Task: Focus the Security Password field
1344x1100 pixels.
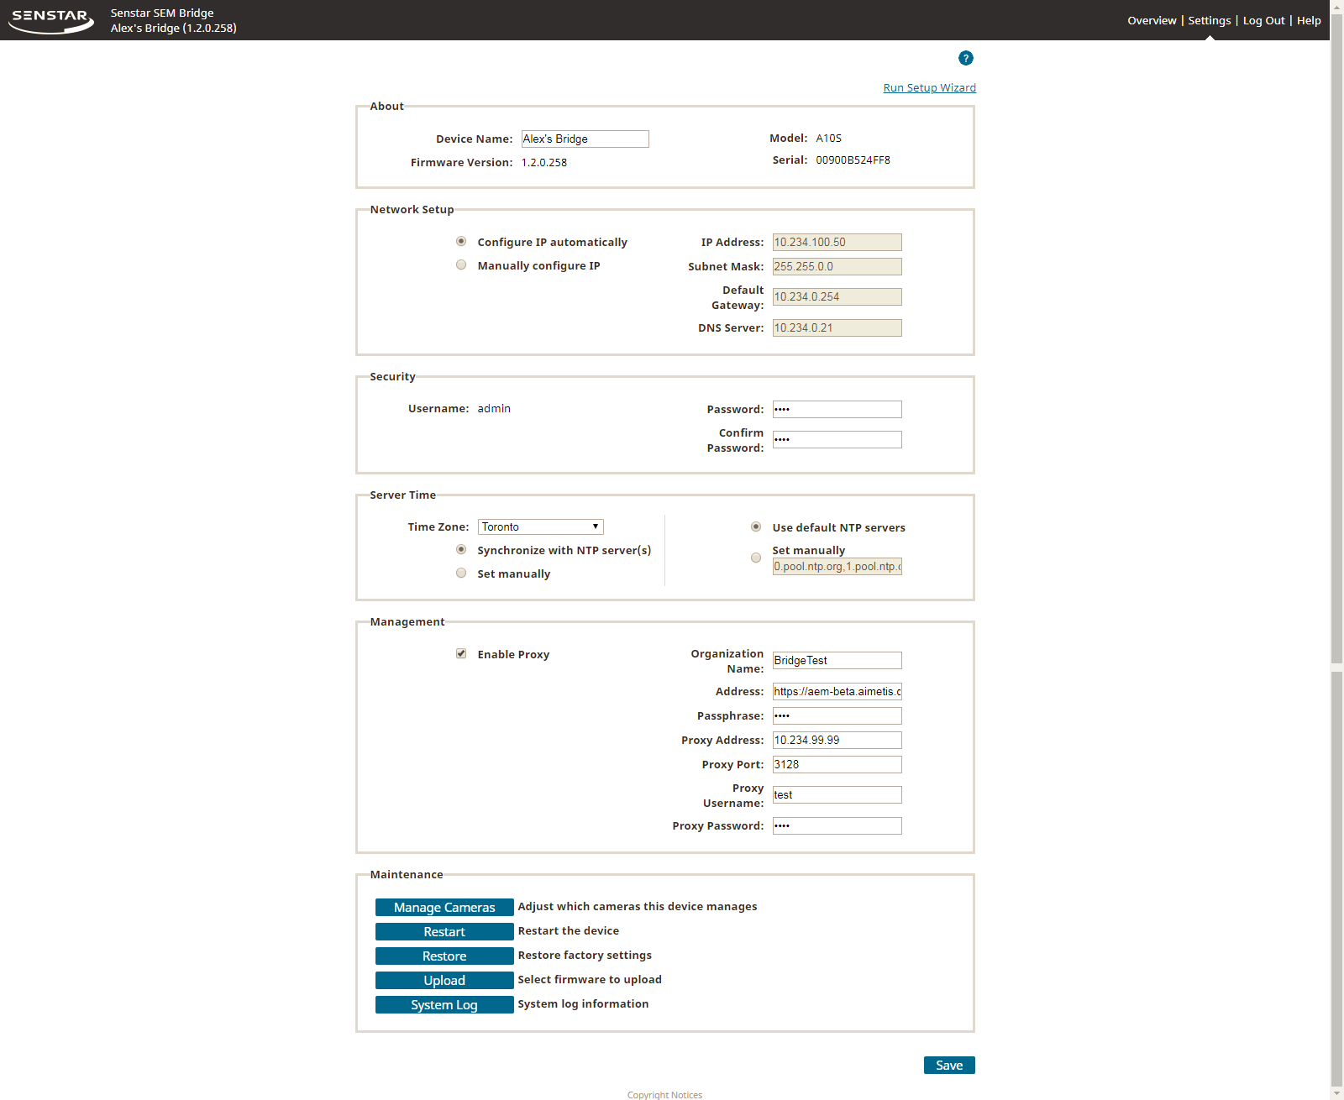Action: click(x=837, y=409)
